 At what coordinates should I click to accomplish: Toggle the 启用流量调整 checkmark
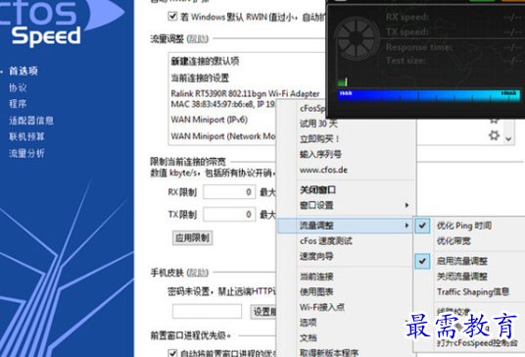422,261
